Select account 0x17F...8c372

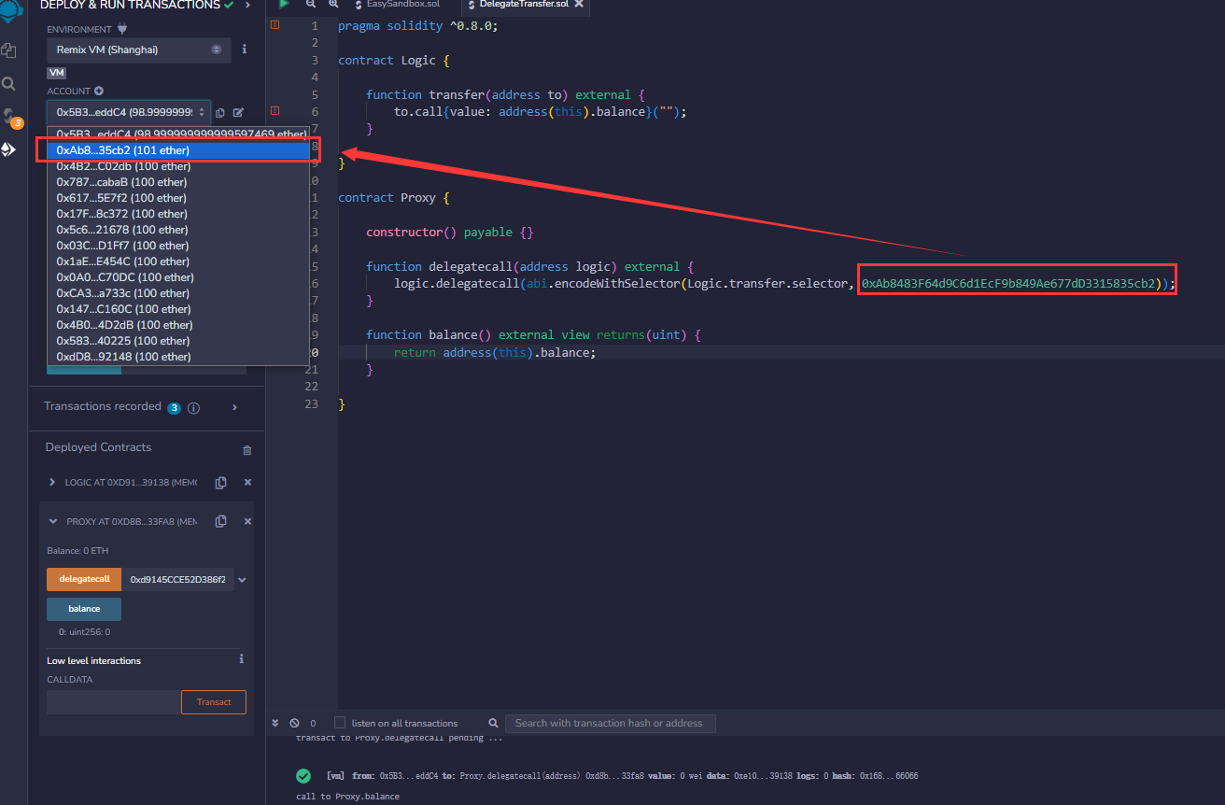(178, 214)
